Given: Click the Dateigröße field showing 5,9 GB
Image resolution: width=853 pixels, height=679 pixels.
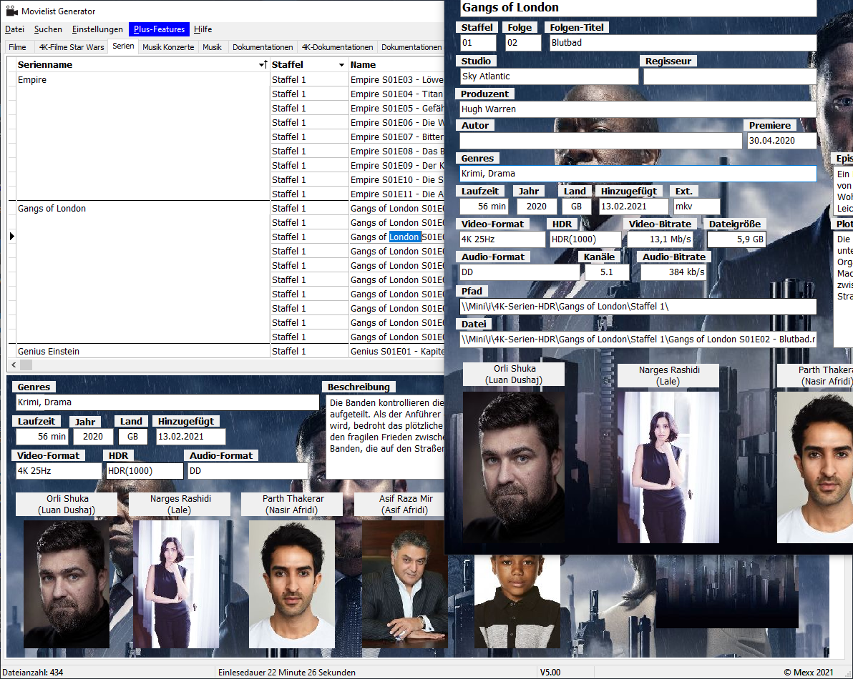Looking at the screenshot, I should pyautogui.click(x=736, y=239).
